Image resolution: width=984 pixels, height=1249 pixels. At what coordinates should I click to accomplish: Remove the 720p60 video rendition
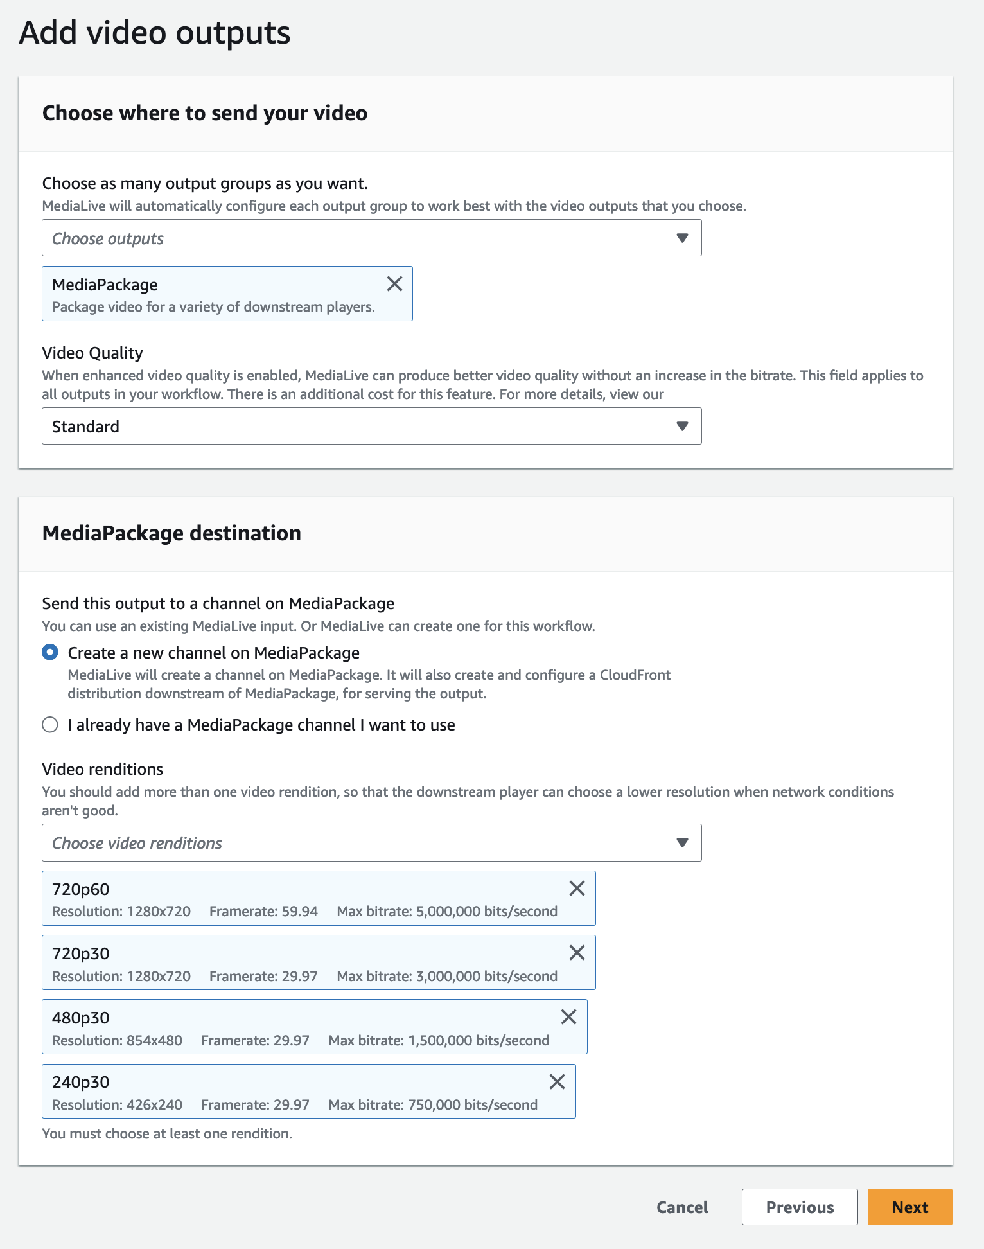(577, 889)
